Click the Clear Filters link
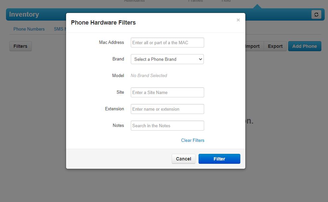Image resolution: width=328 pixels, height=202 pixels. click(x=193, y=140)
